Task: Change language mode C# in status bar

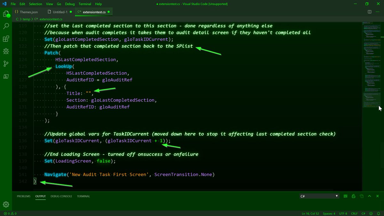Action: (x=364, y=213)
